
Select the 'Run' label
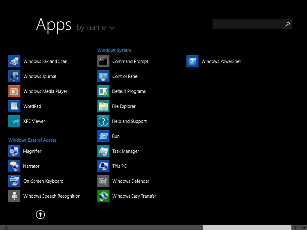click(116, 136)
